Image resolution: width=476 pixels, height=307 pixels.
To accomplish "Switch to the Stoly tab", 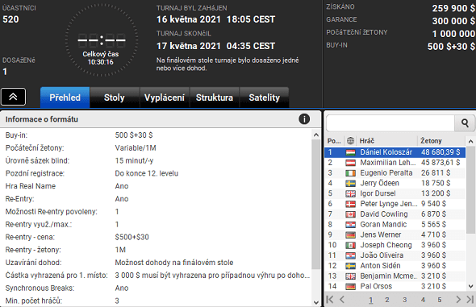I will pos(115,97).
